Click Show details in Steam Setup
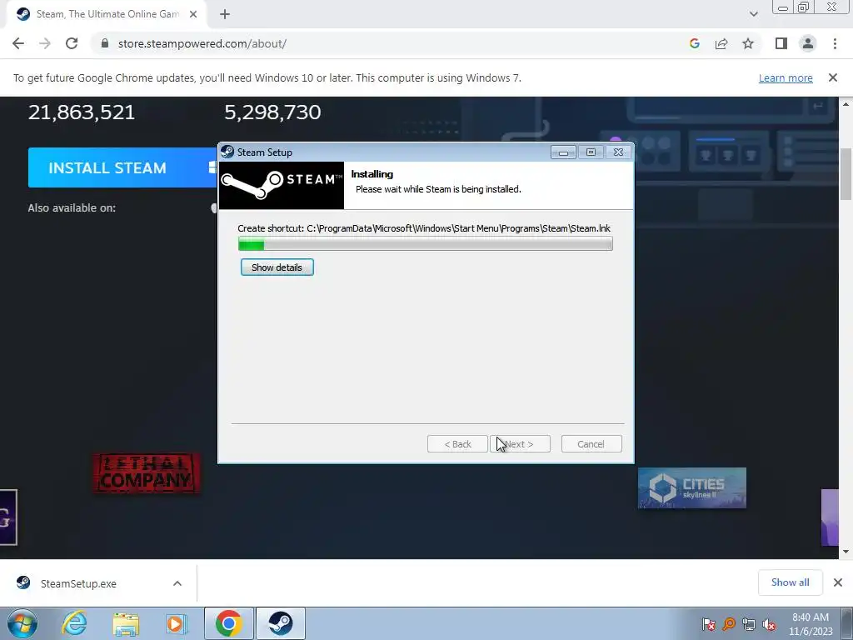The image size is (853, 640). (277, 267)
